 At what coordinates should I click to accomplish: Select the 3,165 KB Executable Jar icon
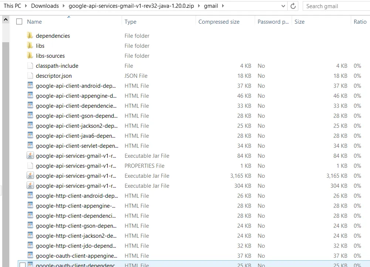coord(30,176)
